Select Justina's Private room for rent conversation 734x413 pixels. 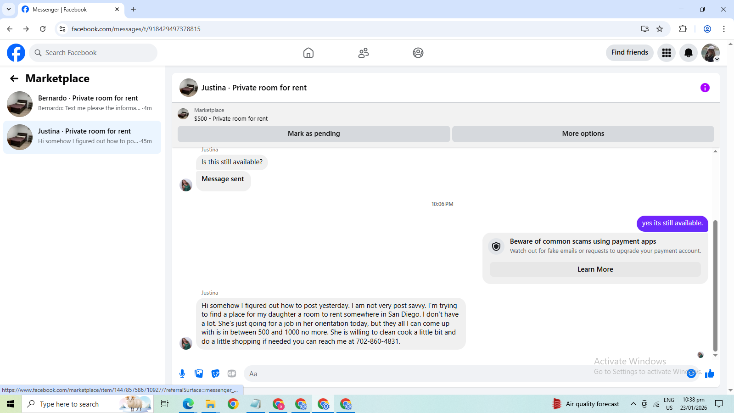[x=82, y=137]
